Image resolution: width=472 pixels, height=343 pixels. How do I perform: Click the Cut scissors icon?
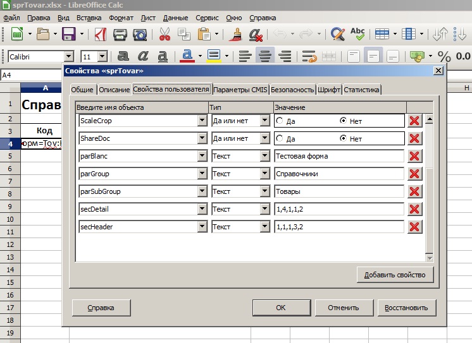[x=165, y=33]
